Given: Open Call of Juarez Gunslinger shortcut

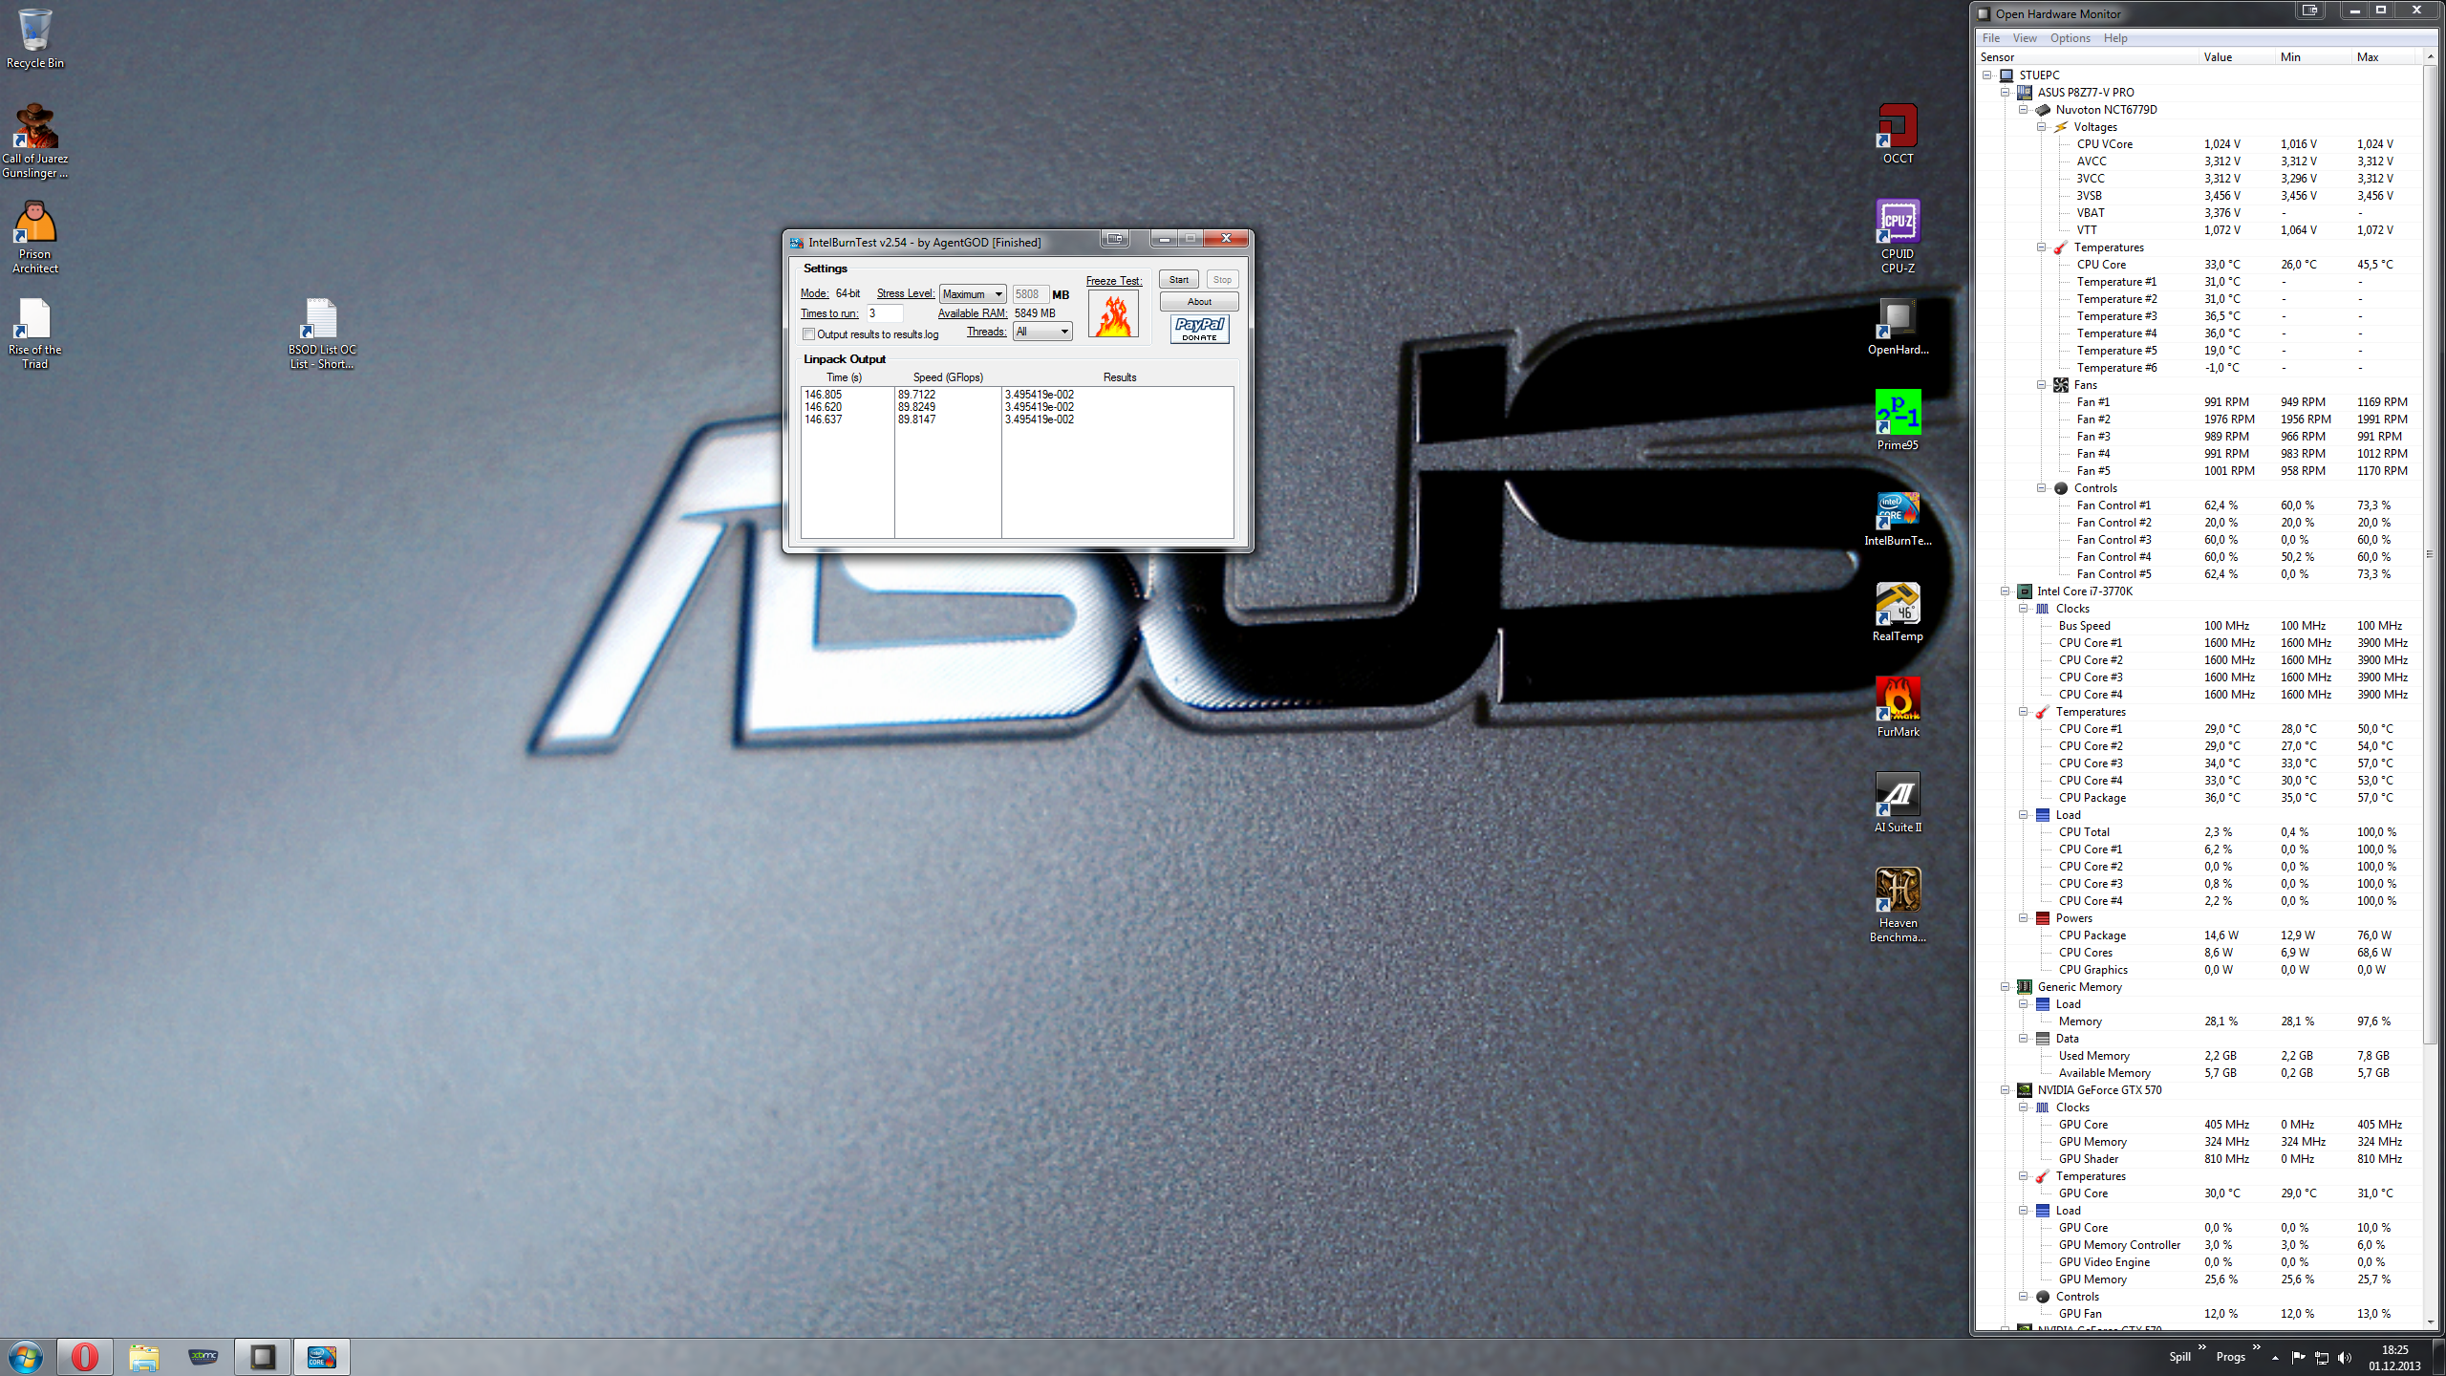Looking at the screenshot, I should click(34, 140).
